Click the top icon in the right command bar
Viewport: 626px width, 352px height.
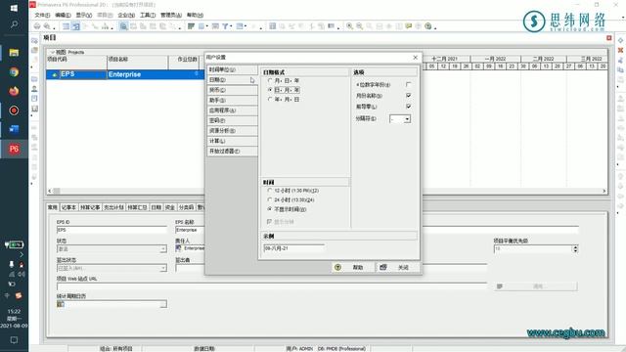620,41
